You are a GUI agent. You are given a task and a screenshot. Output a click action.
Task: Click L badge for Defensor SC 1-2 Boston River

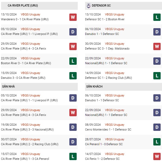[x=157, y=17]
